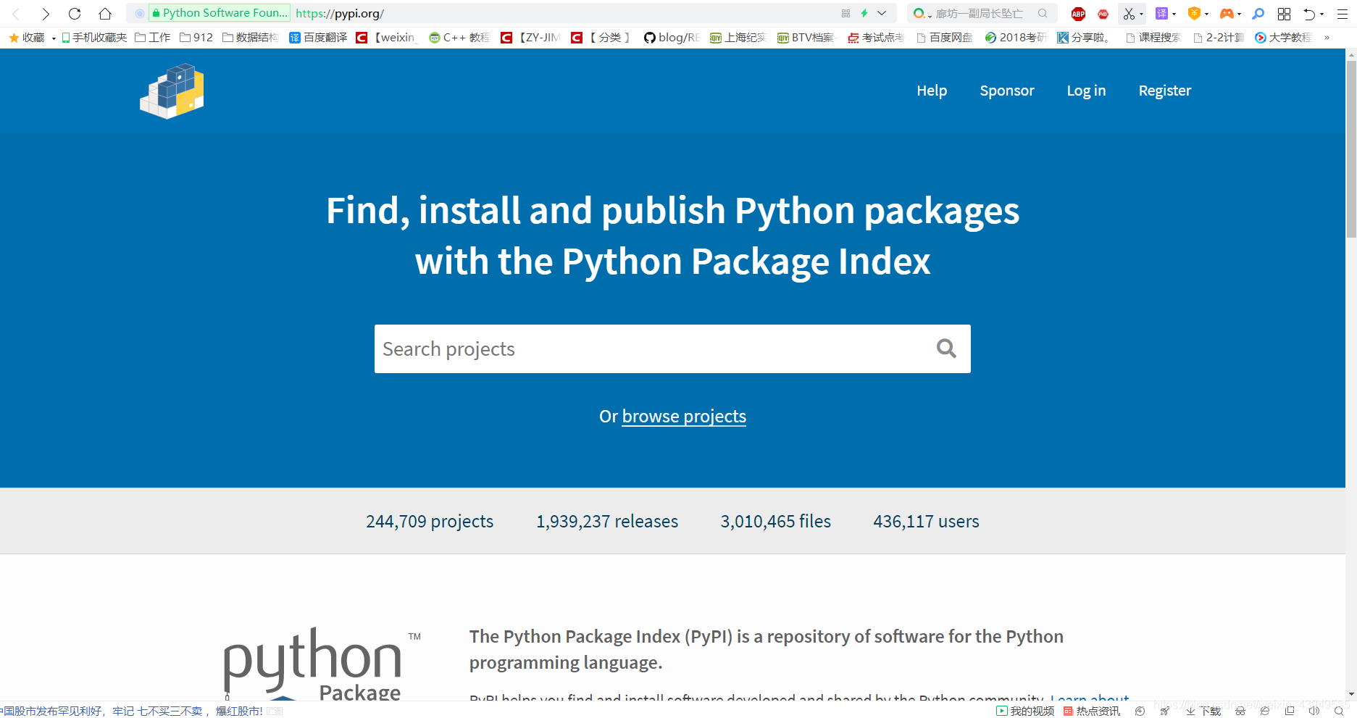The height and width of the screenshot is (718, 1357).
Task: Click the undo closed-tab arrow icon
Action: tap(1309, 14)
